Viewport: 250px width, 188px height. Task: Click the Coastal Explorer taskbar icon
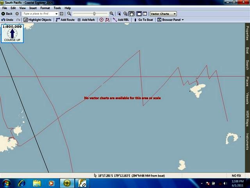(67, 183)
